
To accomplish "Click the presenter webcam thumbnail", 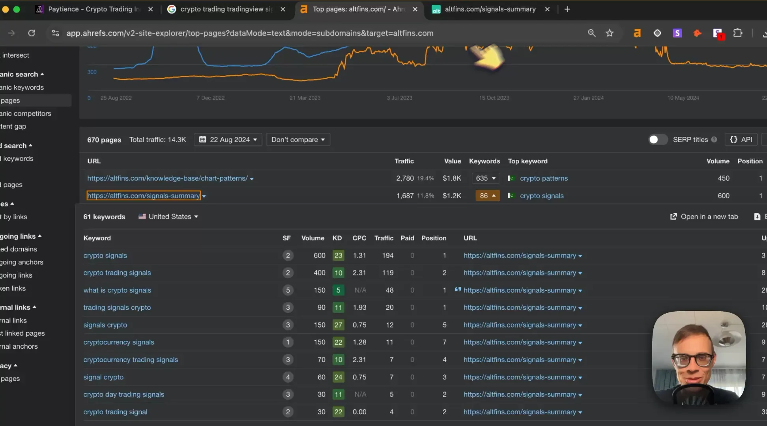I will pos(699,358).
